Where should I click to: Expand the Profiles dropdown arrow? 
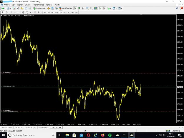coord(10,8)
